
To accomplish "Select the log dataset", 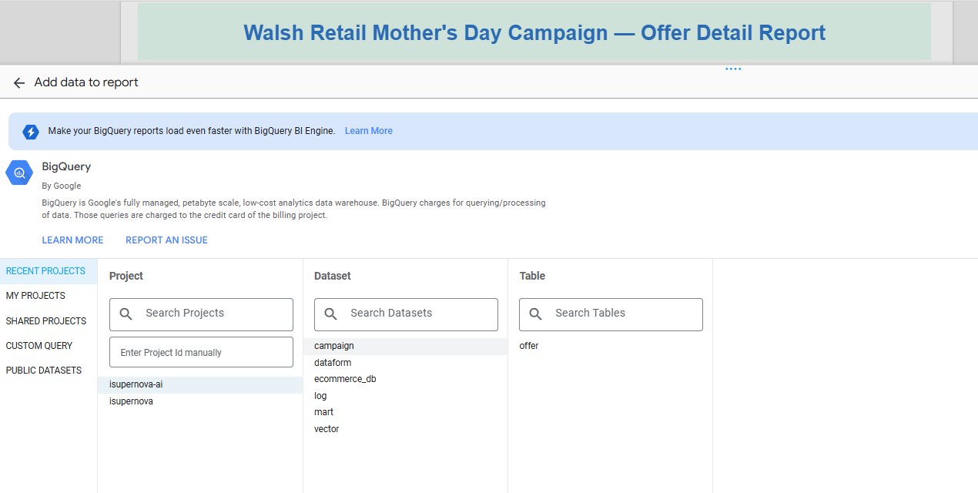I will 405,396.
